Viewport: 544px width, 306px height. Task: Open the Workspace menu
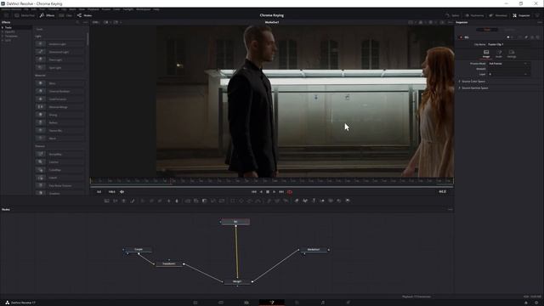click(x=144, y=9)
